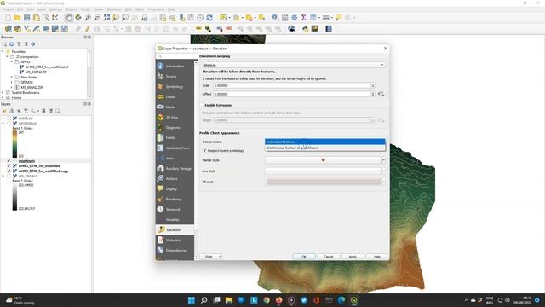
Task: Click the OK button
Action: tap(304, 257)
